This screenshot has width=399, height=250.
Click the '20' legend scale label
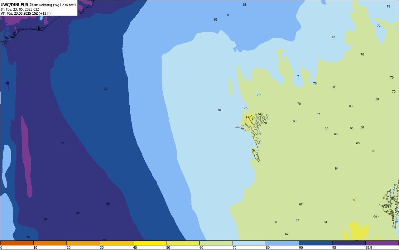point(69,248)
